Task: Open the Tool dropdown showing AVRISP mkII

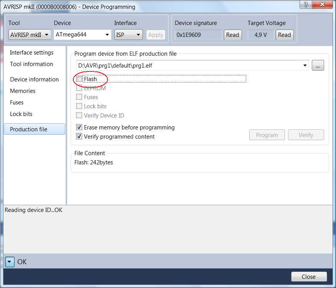Action: [x=30, y=35]
